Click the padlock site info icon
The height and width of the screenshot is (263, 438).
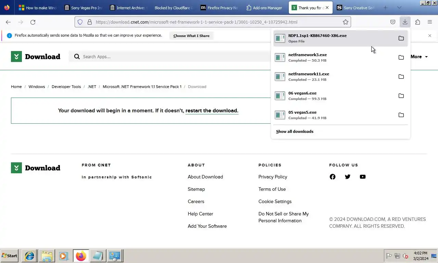[x=90, y=22]
